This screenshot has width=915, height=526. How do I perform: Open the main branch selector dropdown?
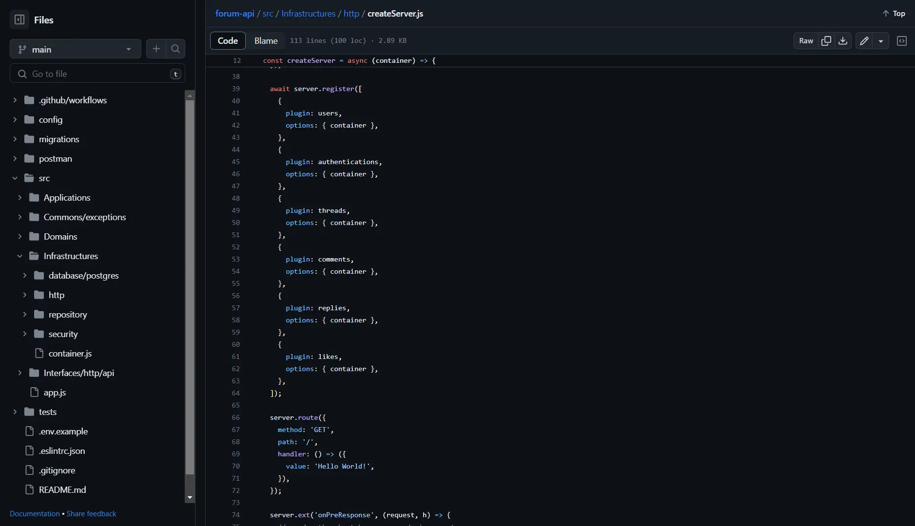76,49
